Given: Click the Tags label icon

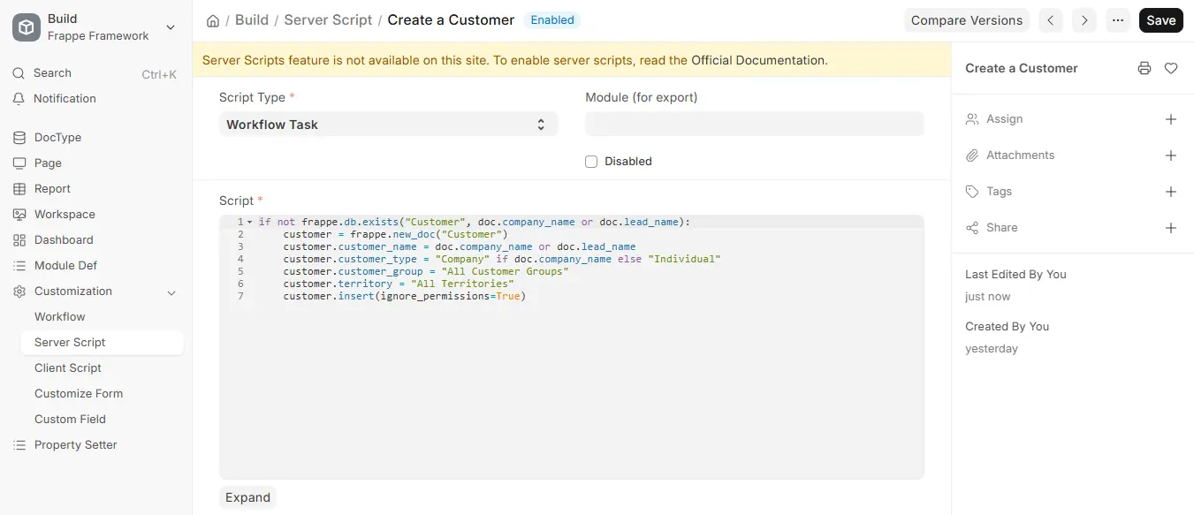Looking at the screenshot, I should (x=972, y=192).
